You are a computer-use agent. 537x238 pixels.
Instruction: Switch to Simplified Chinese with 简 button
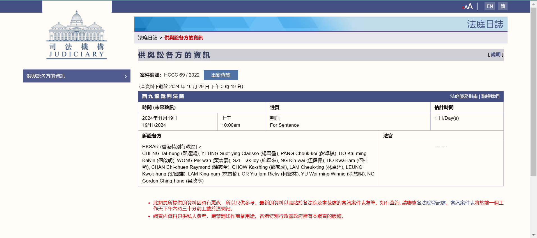(502, 6)
